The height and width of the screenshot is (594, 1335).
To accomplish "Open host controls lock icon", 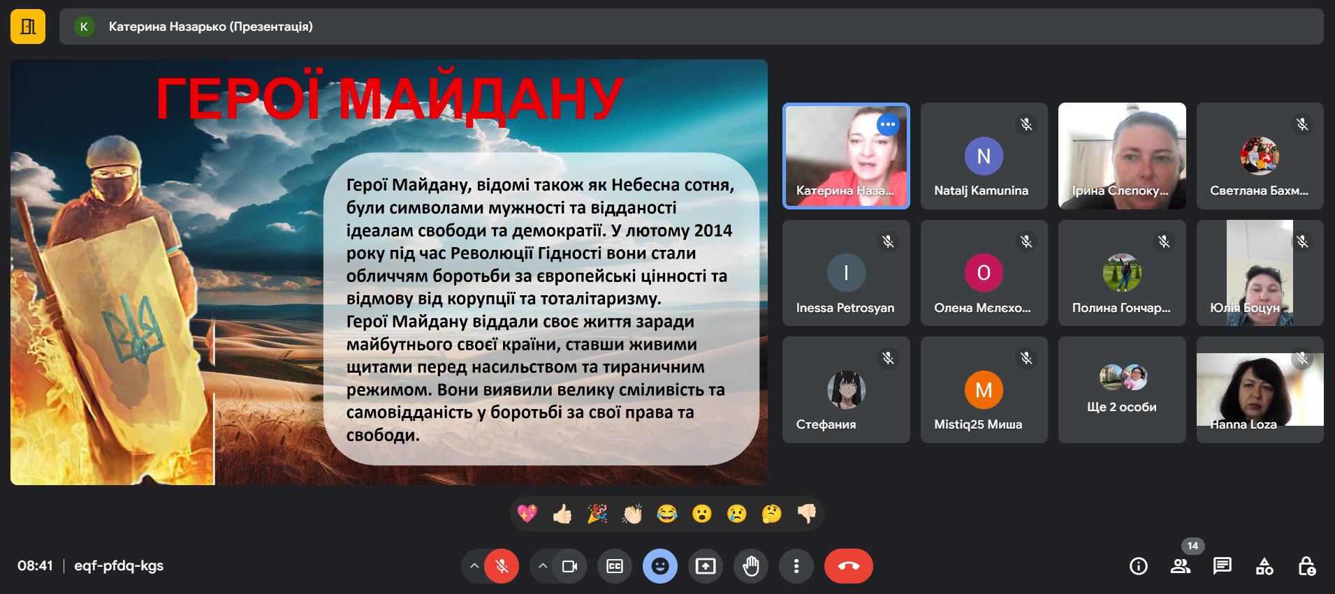I will [x=1306, y=566].
